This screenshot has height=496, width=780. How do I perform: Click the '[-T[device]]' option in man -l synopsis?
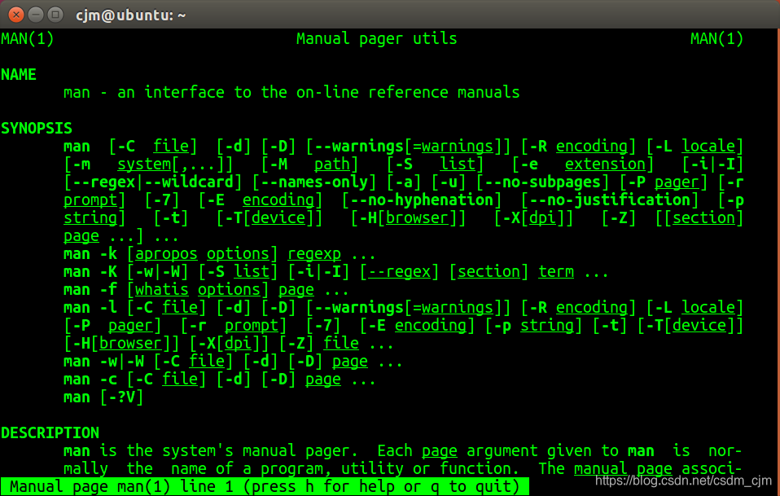tap(690, 325)
